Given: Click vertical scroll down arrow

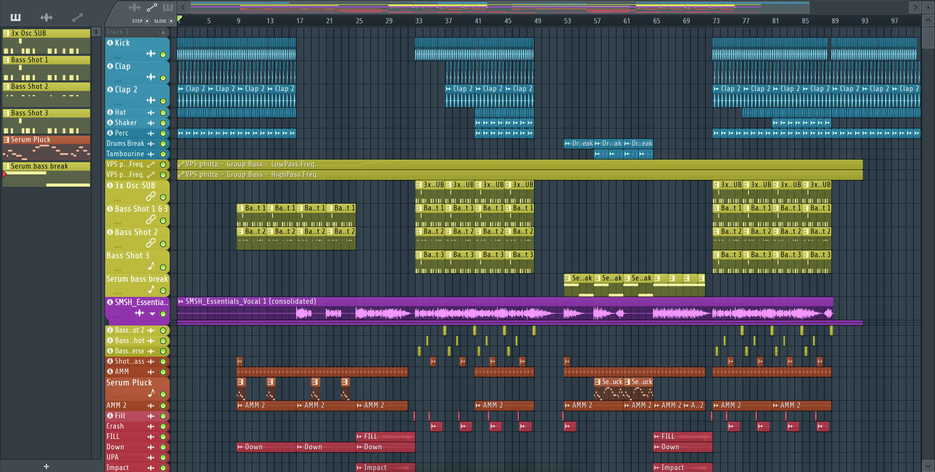Looking at the screenshot, I should tap(928, 466).
